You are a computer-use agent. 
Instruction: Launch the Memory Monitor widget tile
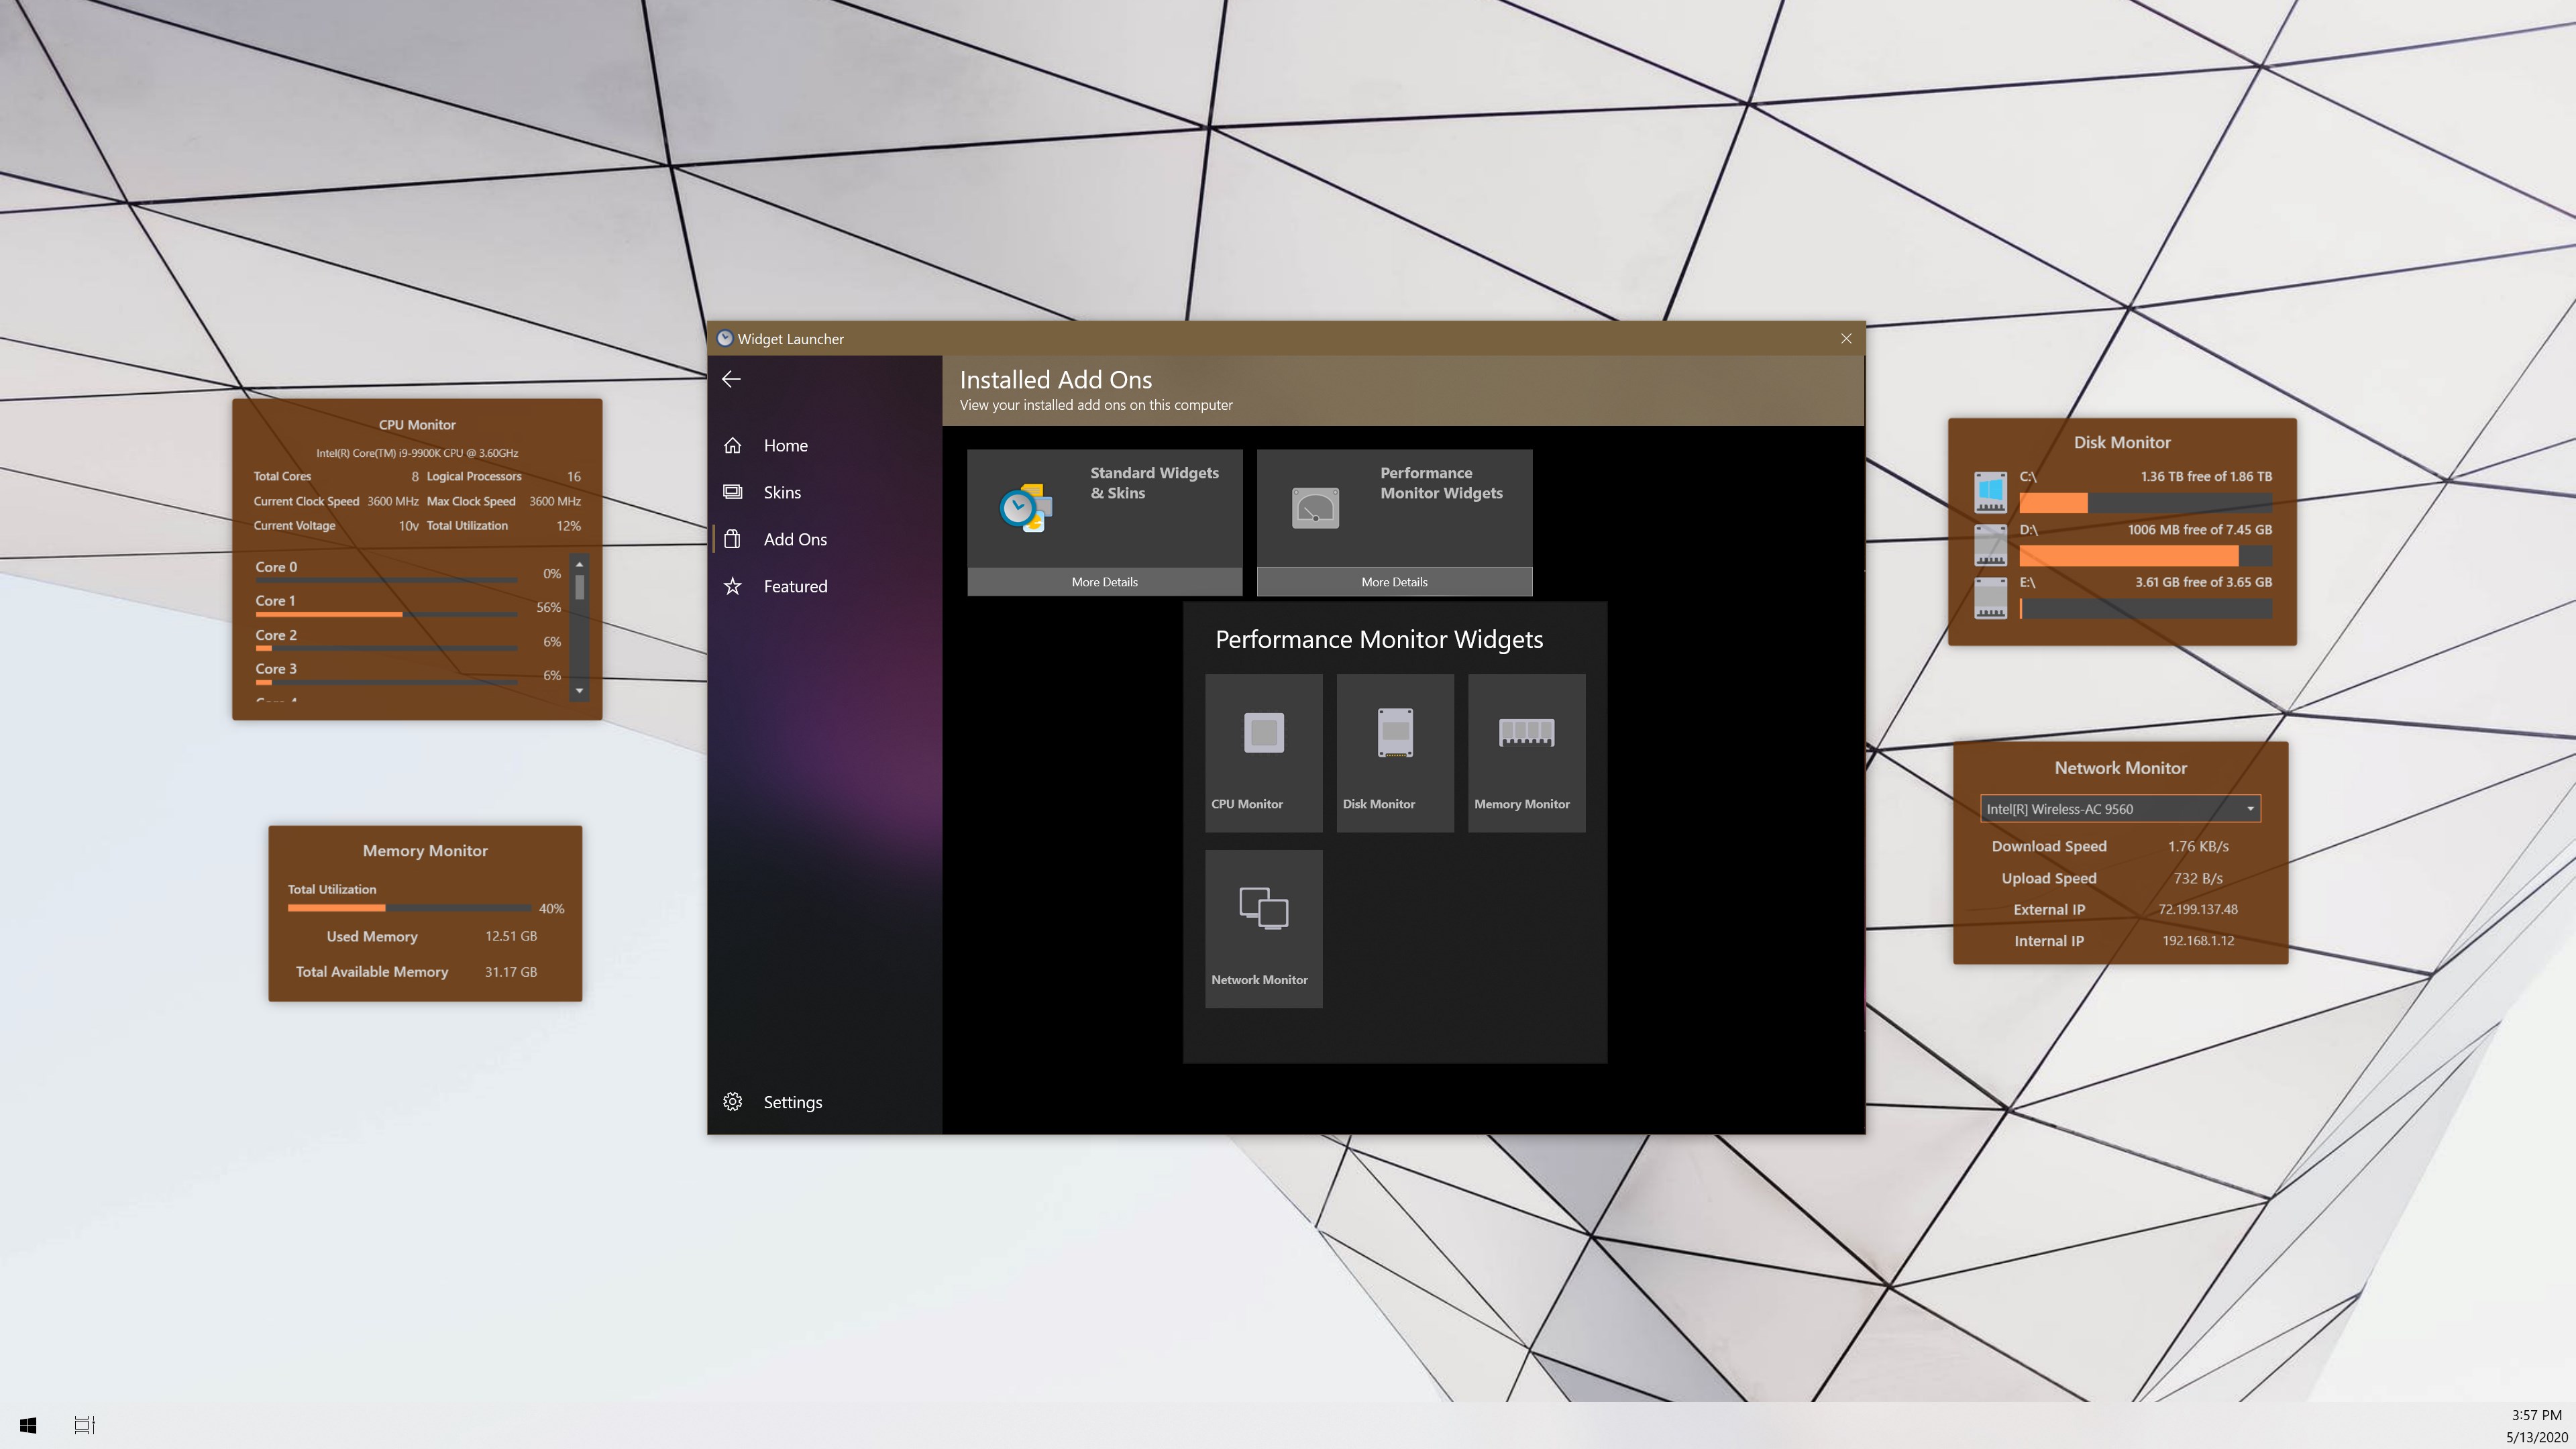click(1525, 752)
